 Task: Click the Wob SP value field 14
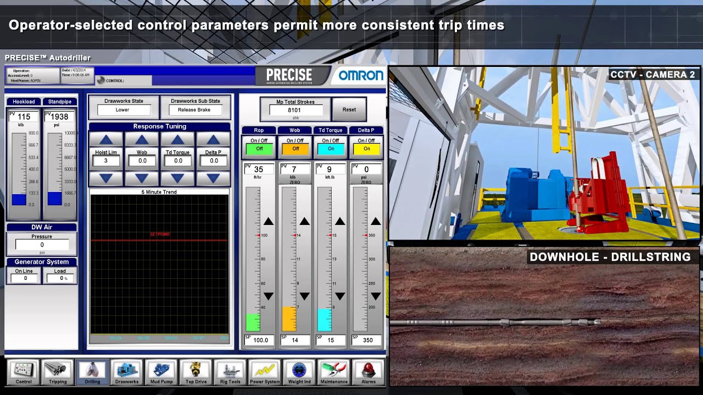tap(294, 340)
